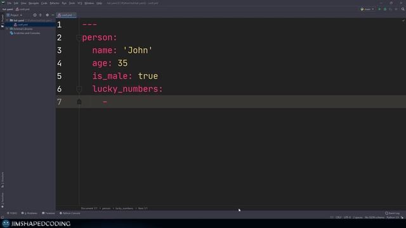Open the Favorites side tool window
The image size is (406, 228).
click(x=3, y=200)
